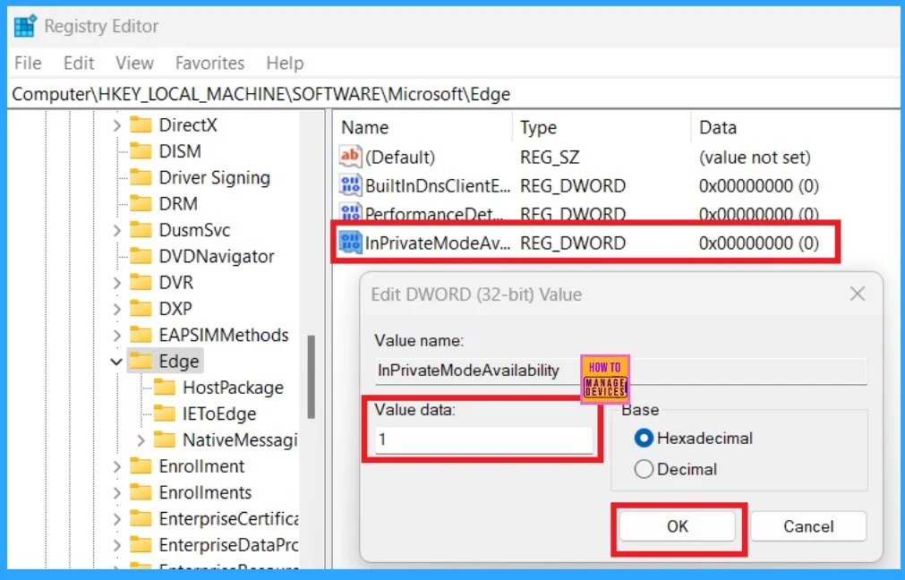905x580 pixels.
Task: Open the View menu
Action: (x=134, y=63)
